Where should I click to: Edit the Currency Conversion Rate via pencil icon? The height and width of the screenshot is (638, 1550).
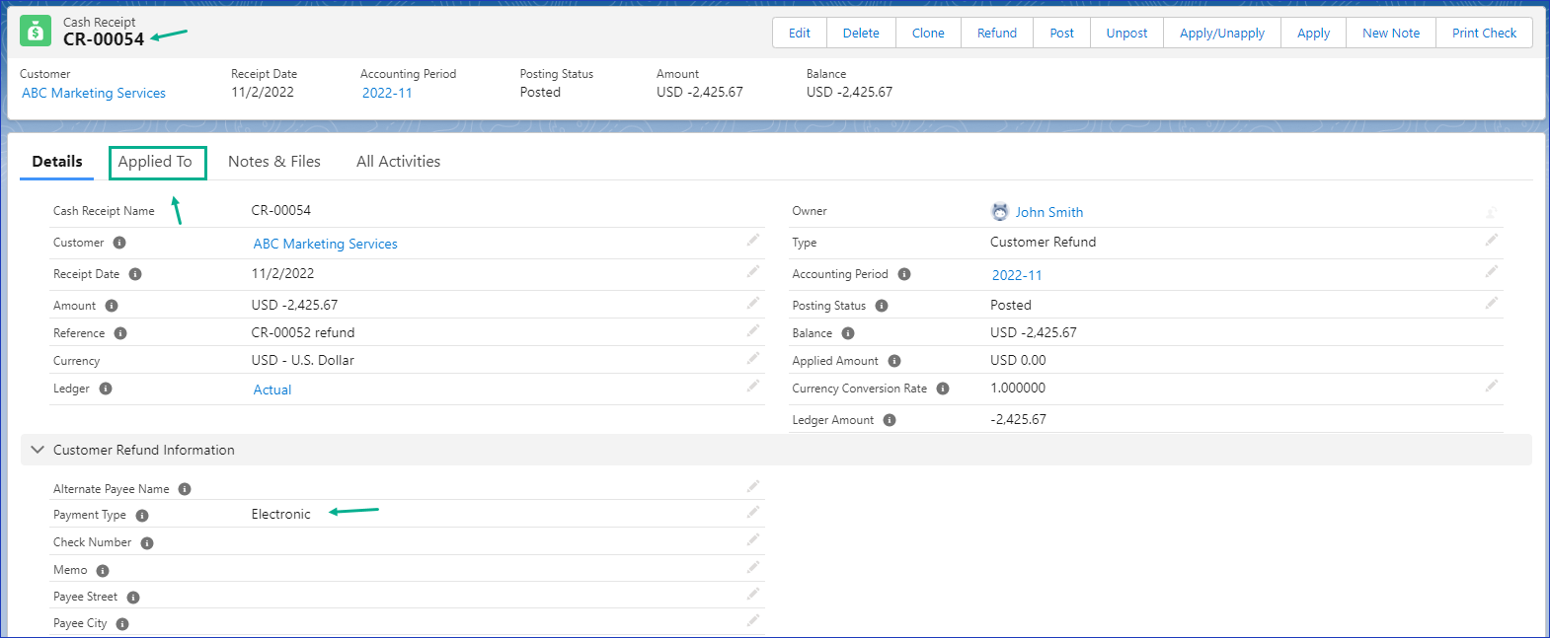(x=1492, y=386)
